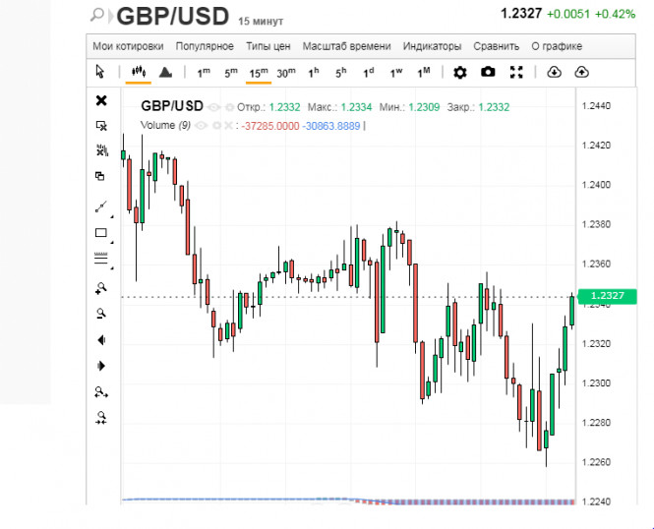Select the trend line drawing tool
The image size is (654, 529).
[x=101, y=206]
